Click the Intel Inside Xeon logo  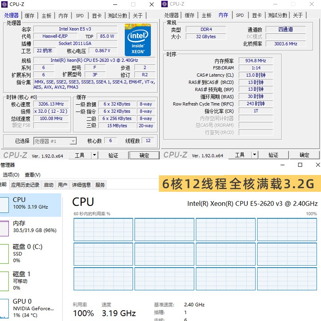138,40
